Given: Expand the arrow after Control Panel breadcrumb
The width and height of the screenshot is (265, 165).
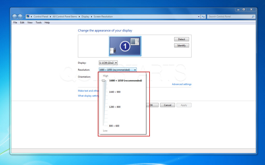Looking at the screenshot, I should (50, 16).
